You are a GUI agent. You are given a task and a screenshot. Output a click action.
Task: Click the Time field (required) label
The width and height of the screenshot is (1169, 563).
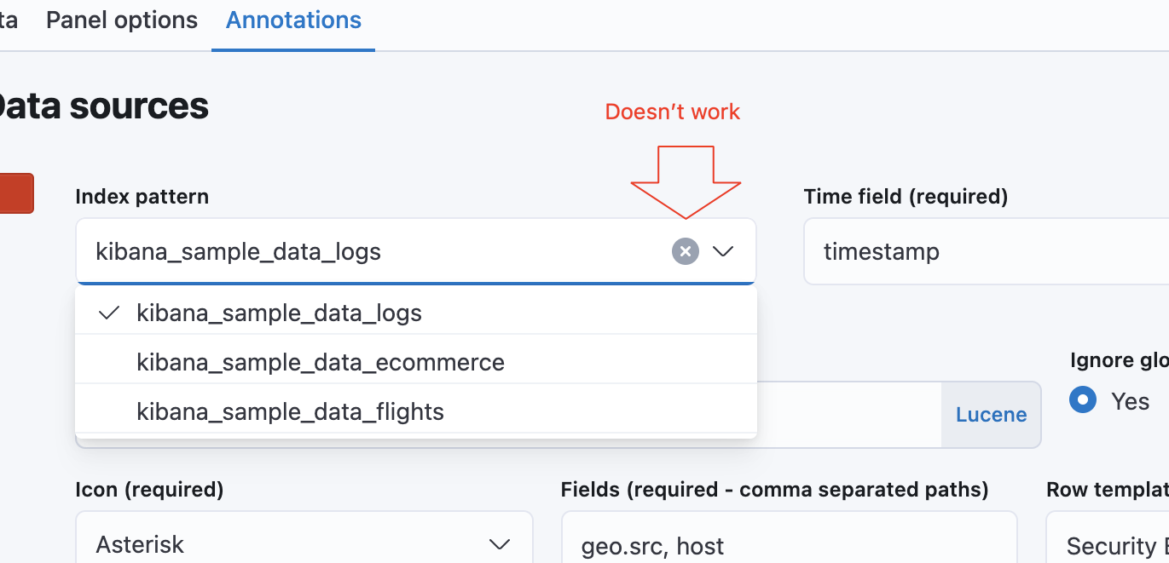click(x=906, y=197)
